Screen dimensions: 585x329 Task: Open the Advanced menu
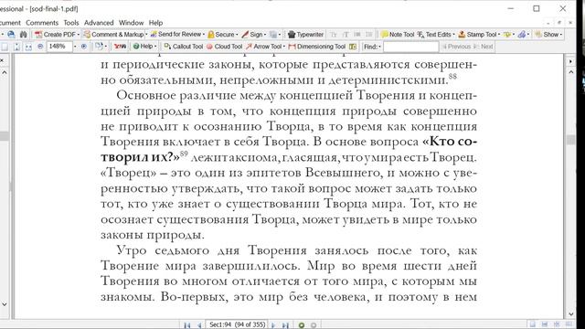(x=99, y=23)
